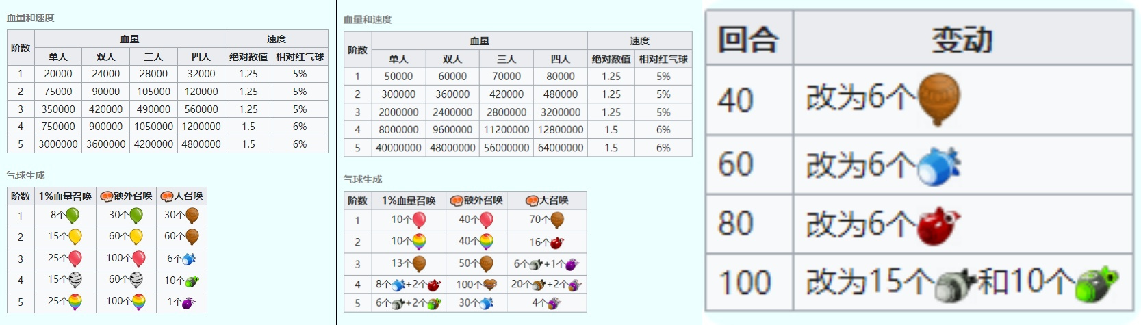Click the blue MOAB blimp beside 30个
1141x325 pixels.
[486, 303]
